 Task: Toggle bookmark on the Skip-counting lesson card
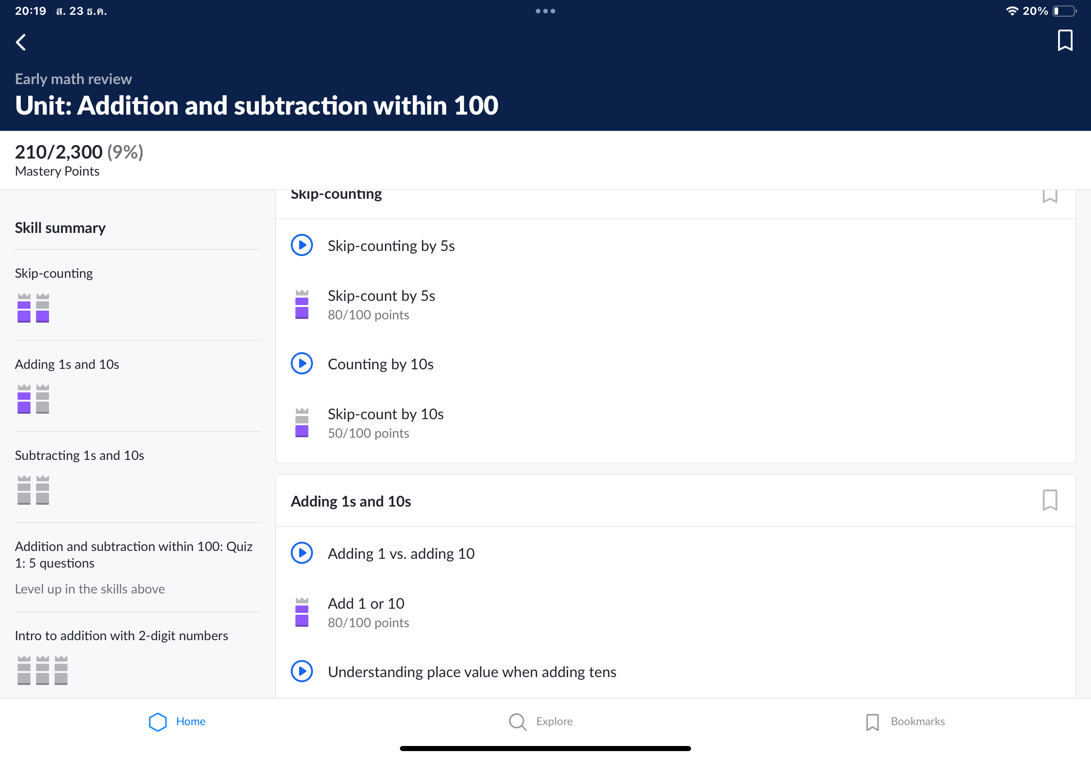click(x=1049, y=196)
